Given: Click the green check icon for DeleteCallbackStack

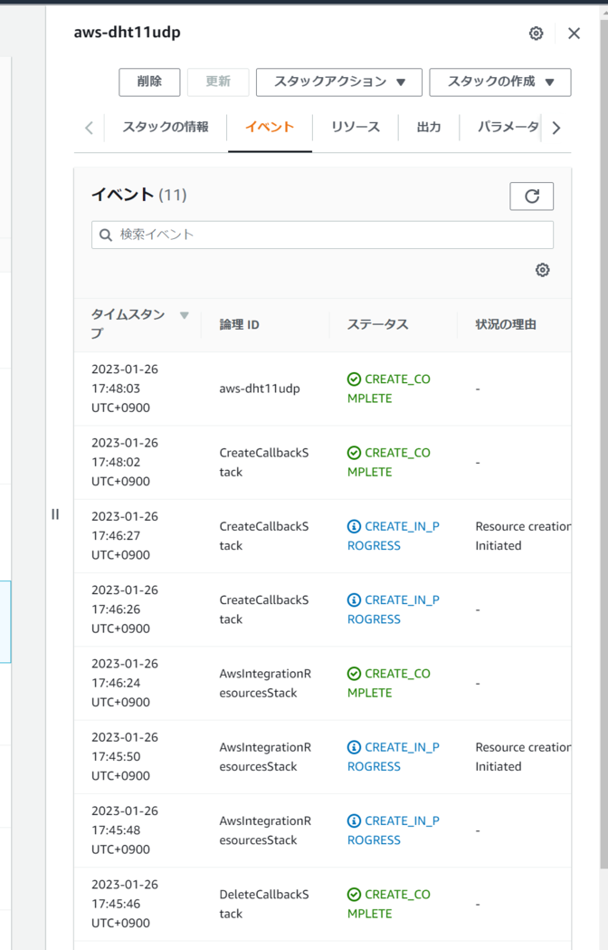Looking at the screenshot, I should 353,895.
